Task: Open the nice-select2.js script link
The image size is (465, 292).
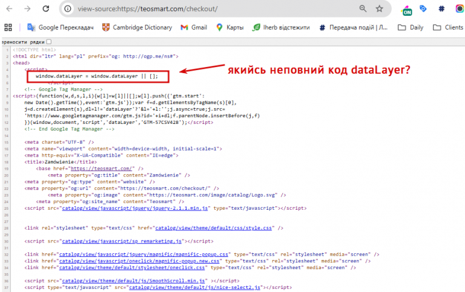Action: point(194,287)
